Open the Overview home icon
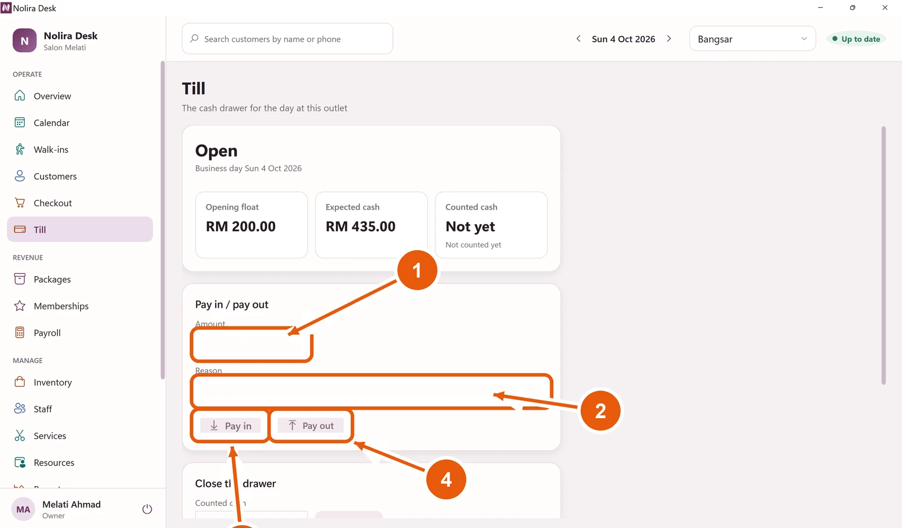 click(20, 96)
